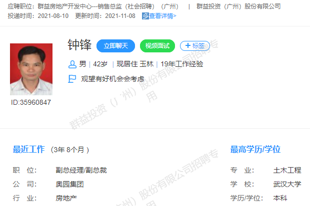Viewport: 310px width, 206px height.
Task: Add a tag with 标签 button
Action: [x=195, y=46]
